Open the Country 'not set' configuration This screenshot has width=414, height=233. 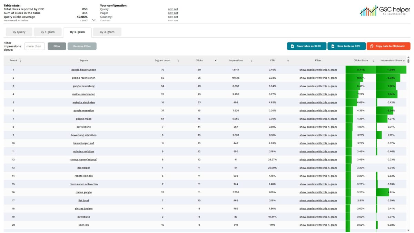coord(173,17)
